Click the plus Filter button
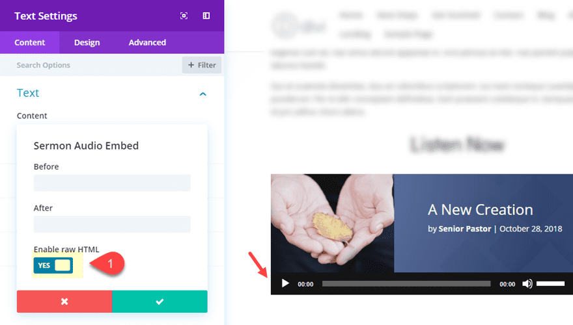 point(202,65)
